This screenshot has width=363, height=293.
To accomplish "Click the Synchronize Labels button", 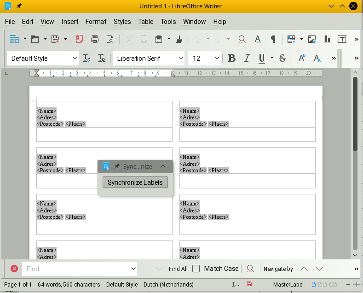I will click(x=135, y=182).
